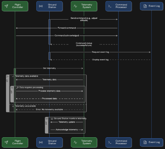Select the top Ground Station participant label
The width and height of the screenshot is (165, 149).
(x=52, y=6)
